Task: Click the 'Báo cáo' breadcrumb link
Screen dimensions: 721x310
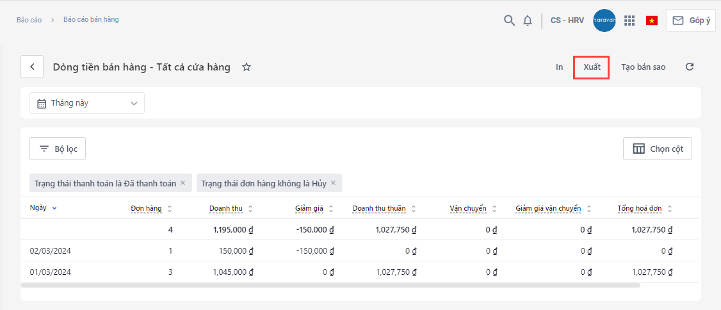Action: [x=29, y=20]
